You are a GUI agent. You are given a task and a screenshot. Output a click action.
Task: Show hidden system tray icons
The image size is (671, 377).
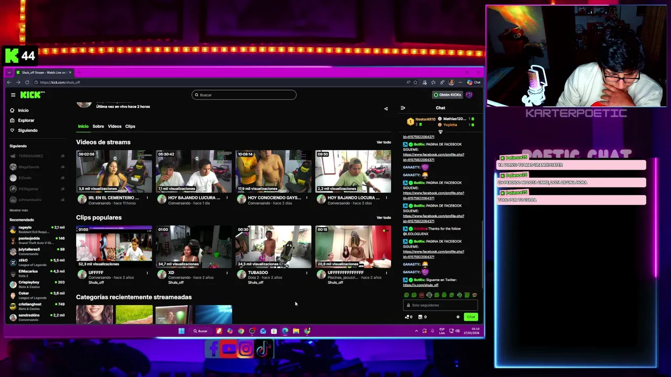click(416, 331)
